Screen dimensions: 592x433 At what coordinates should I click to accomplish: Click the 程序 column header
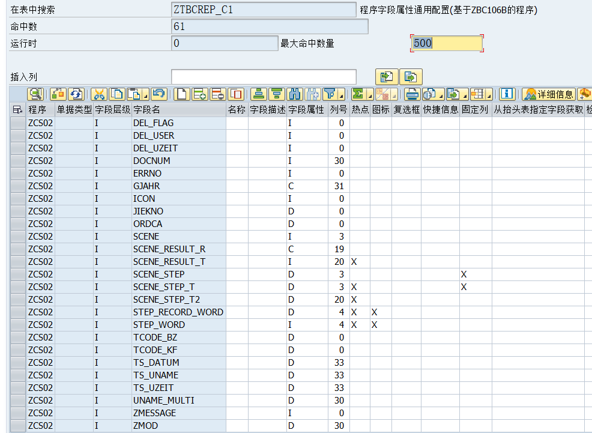click(41, 109)
